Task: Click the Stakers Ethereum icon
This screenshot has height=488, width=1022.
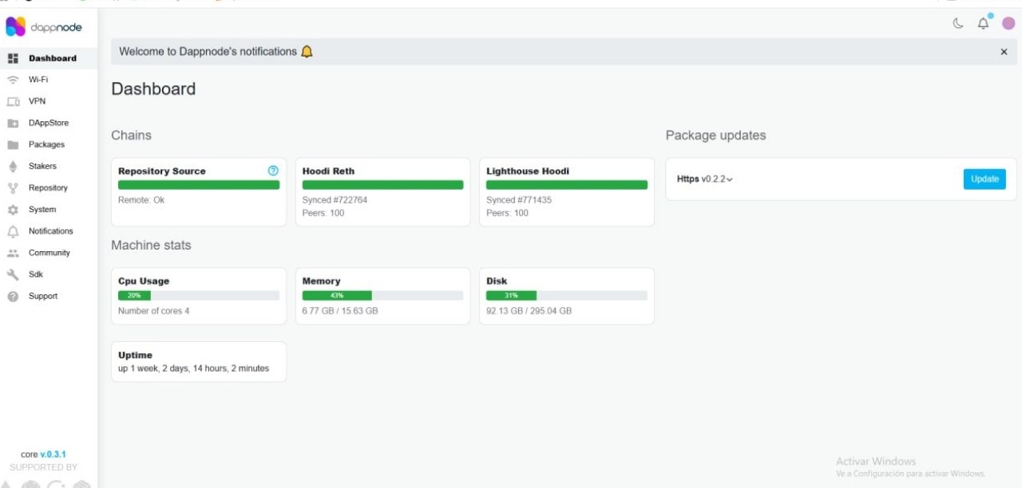Action: [x=13, y=166]
